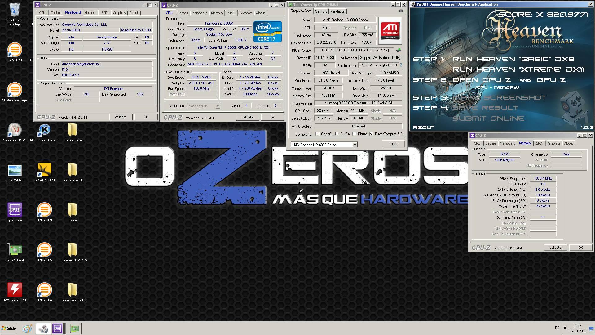Open the Memory tab in the CPU tab CPU-Z window
The image size is (595, 335).
(x=217, y=13)
